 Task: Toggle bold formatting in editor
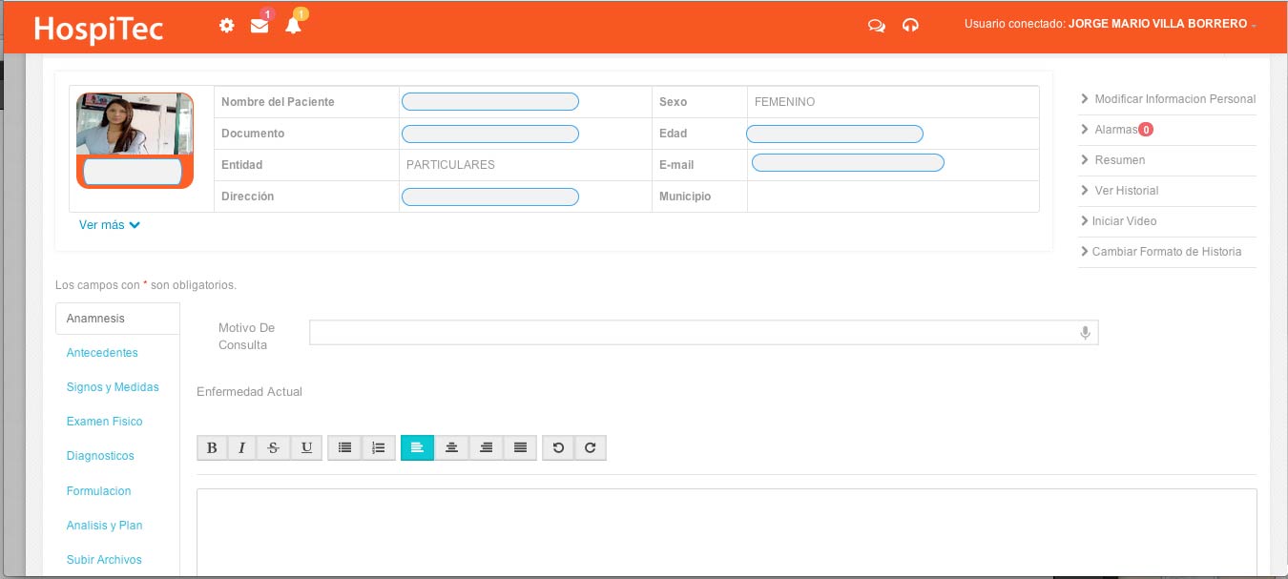212,447
